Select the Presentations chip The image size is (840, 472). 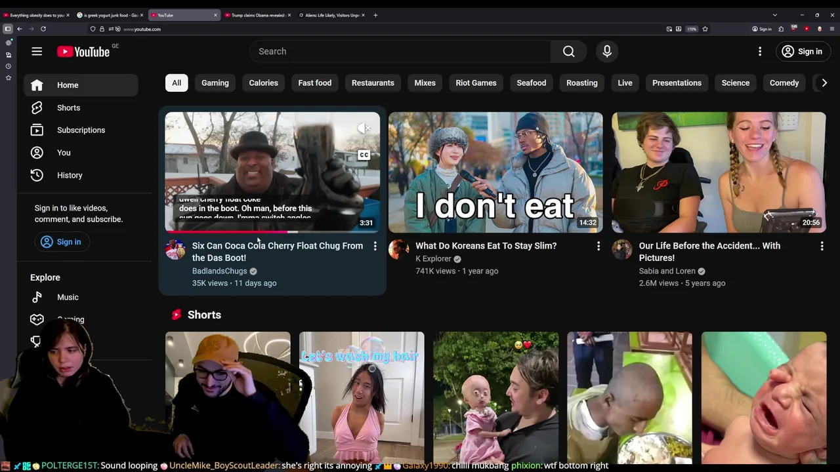pos(677,83)
